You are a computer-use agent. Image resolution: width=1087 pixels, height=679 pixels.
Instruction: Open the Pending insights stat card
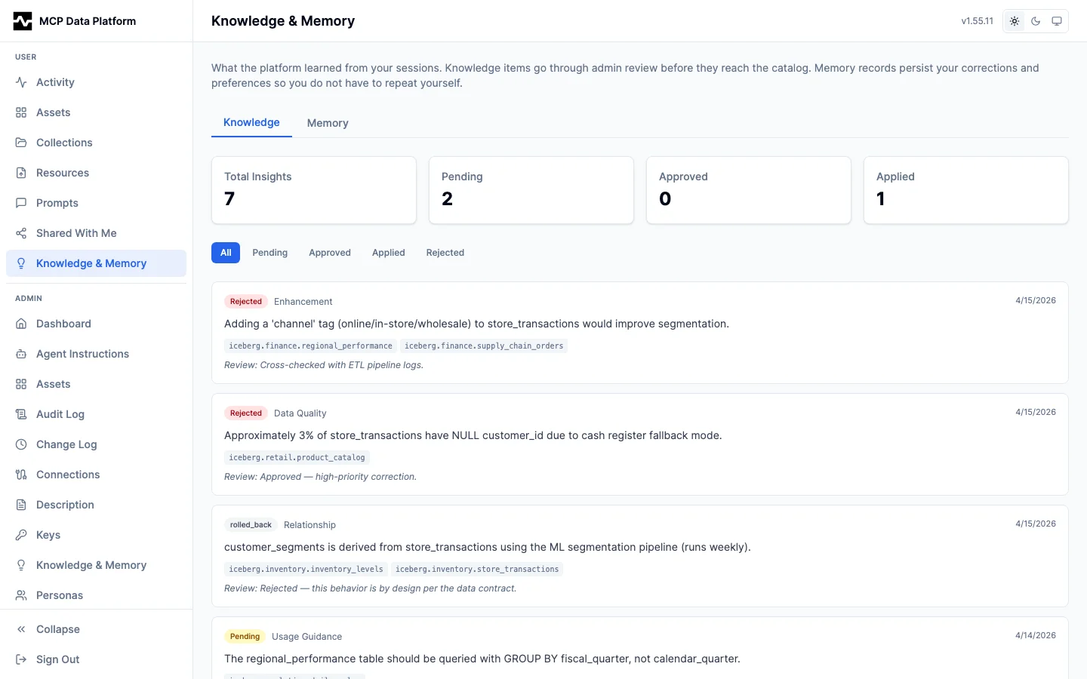(x=531, y=190)
